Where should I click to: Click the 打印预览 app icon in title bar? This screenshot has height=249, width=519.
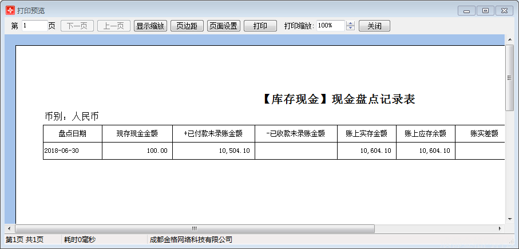click(x=10, y=10)
